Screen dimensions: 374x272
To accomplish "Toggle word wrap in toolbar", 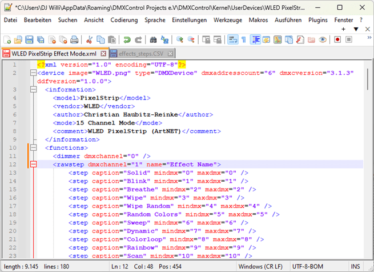I will coord(233,39).
